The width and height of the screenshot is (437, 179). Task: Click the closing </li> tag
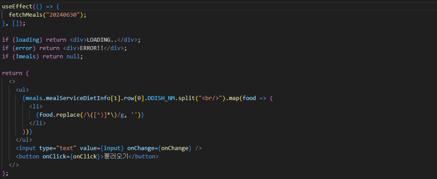37,123
